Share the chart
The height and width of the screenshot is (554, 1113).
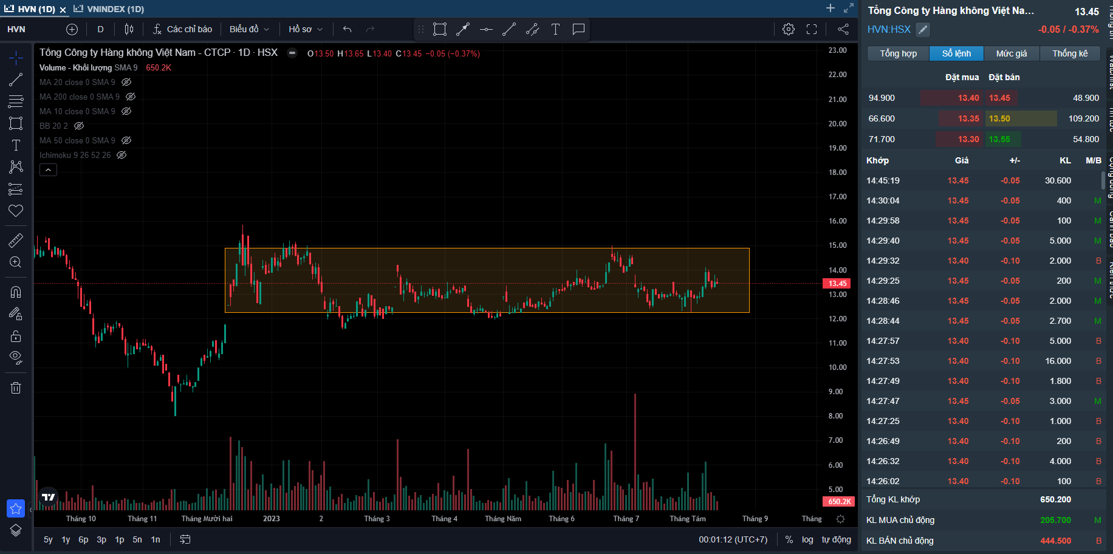pos(843,29)
